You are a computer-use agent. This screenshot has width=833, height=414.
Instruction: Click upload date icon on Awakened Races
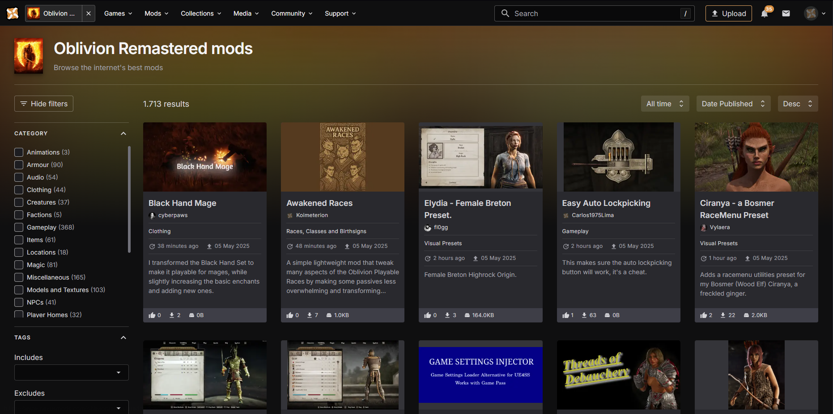pos(347,247)
